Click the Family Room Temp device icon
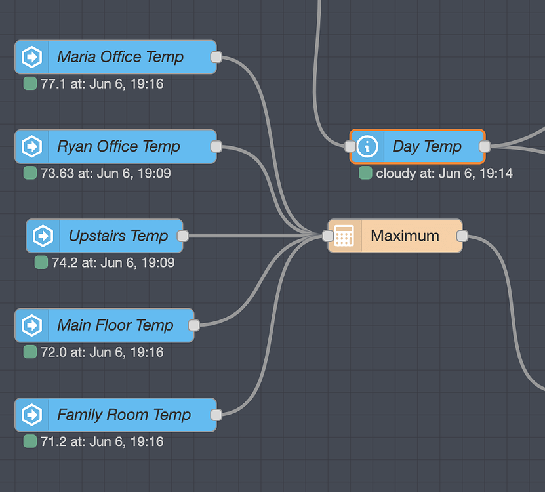The height and width of the screenshot is (492, 545). point(31,415)
